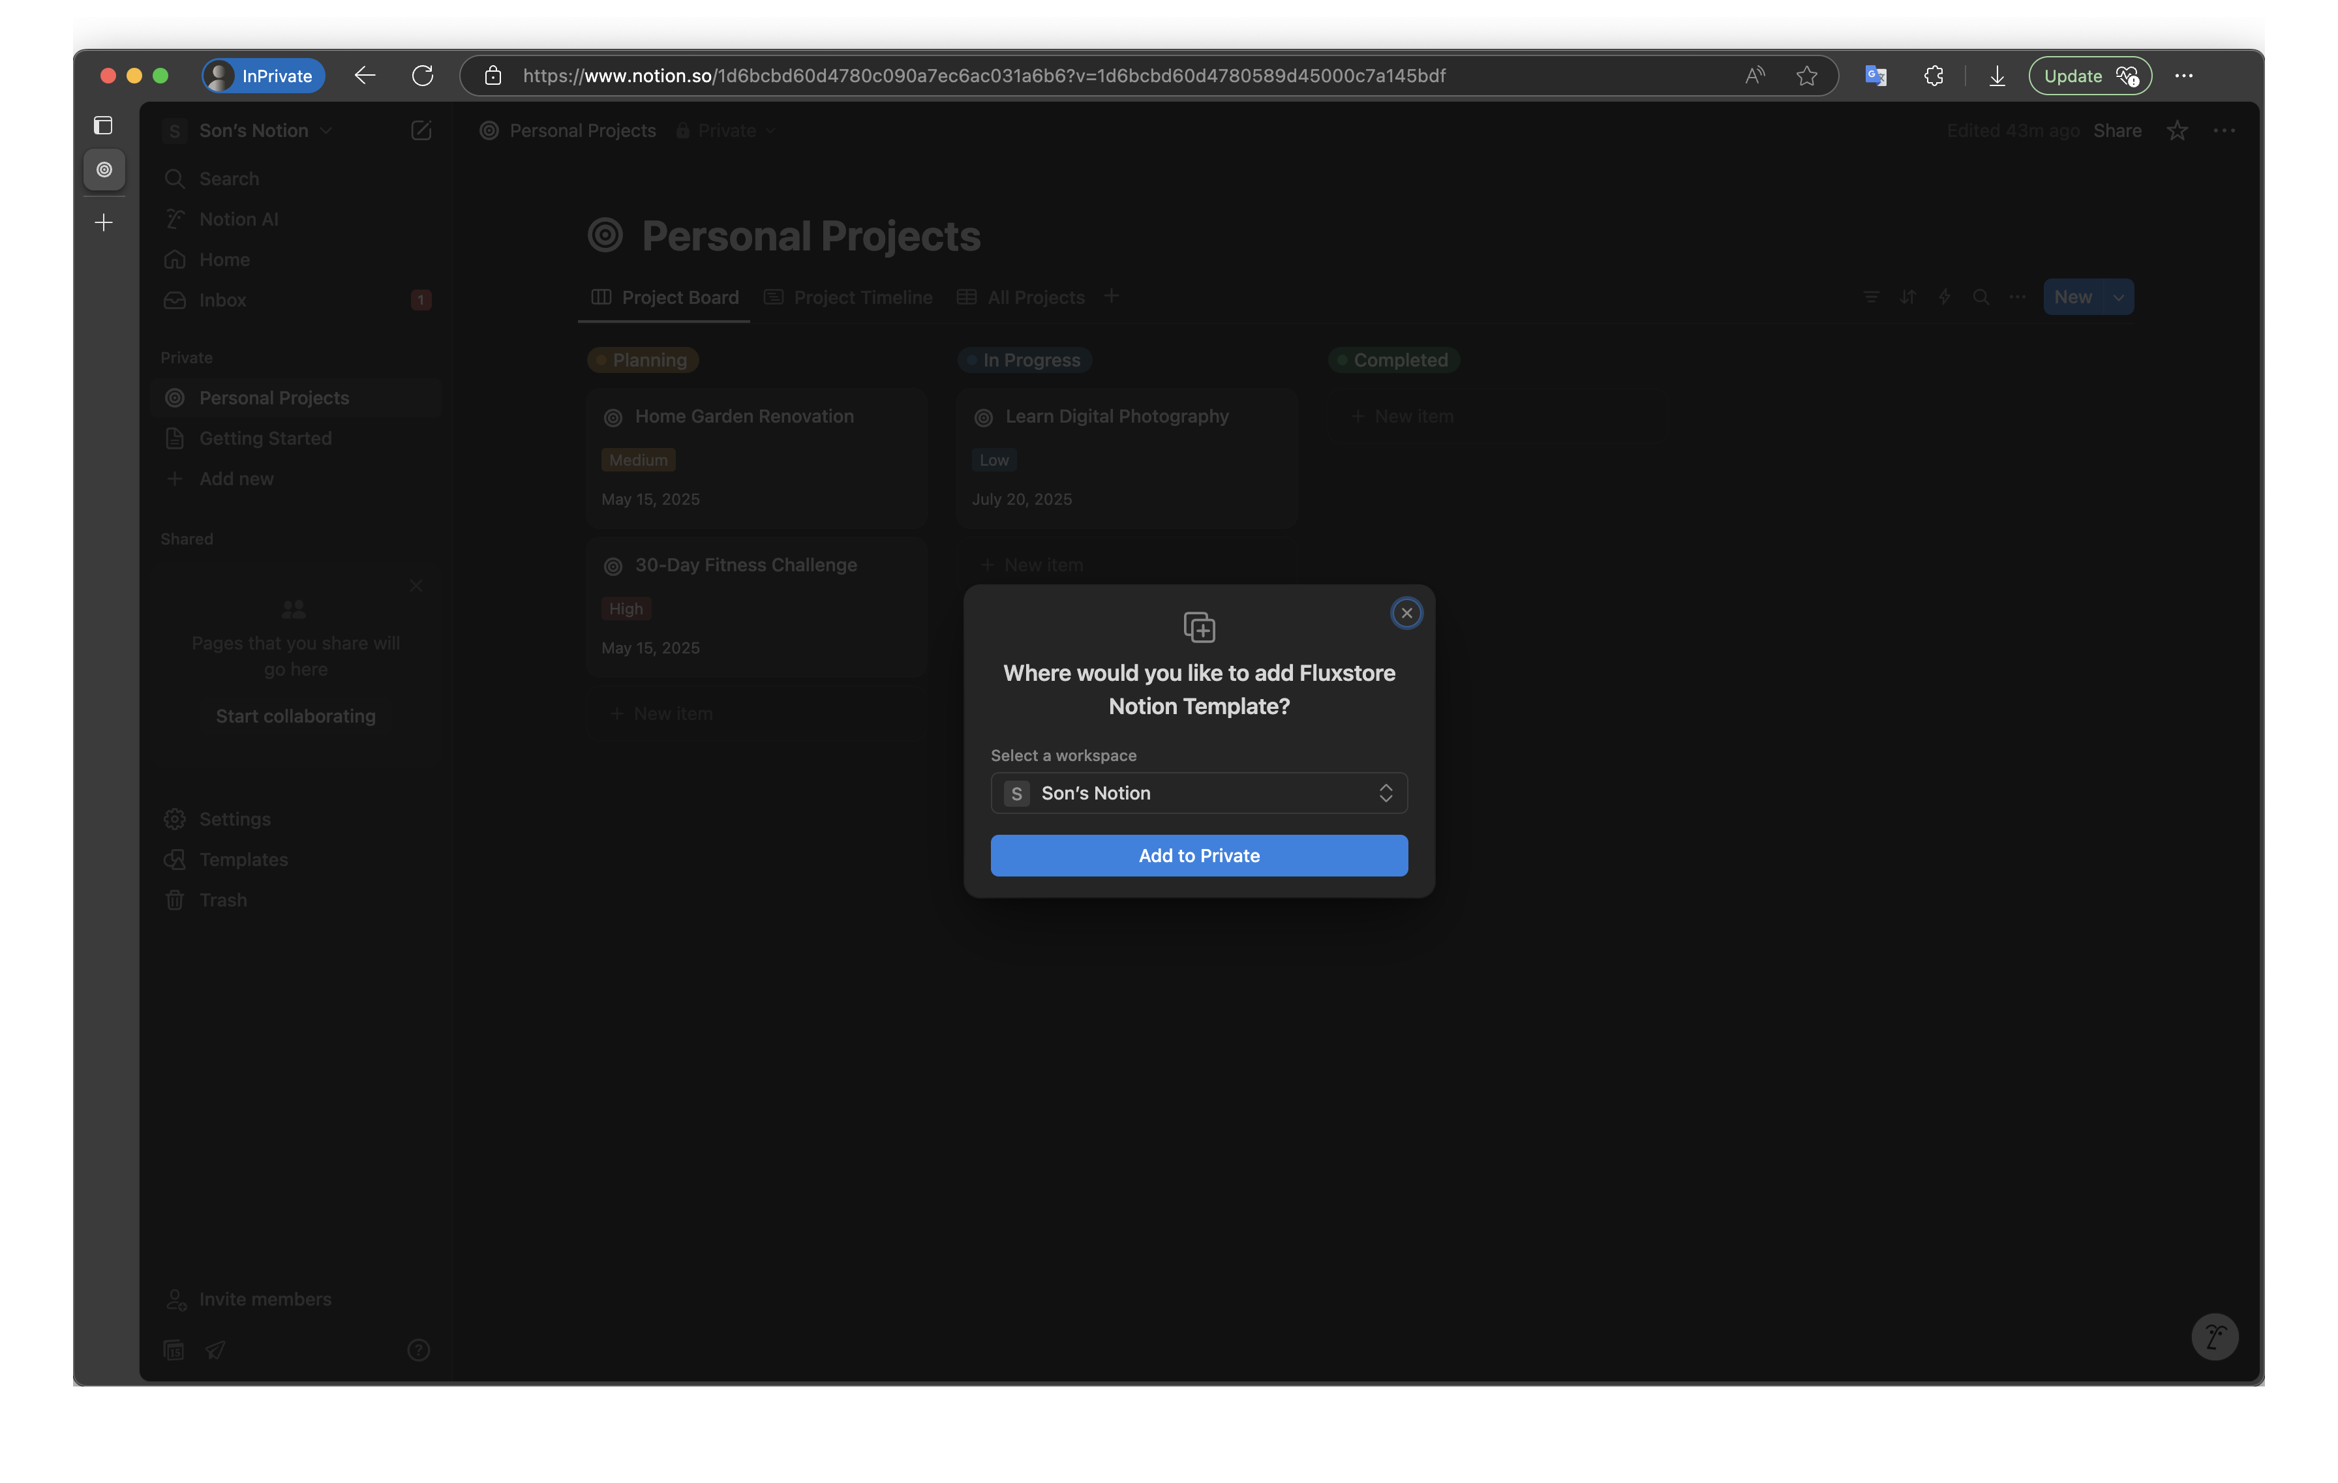
Task: Open filter options for the project board
Action: (x=1871, y=297)
